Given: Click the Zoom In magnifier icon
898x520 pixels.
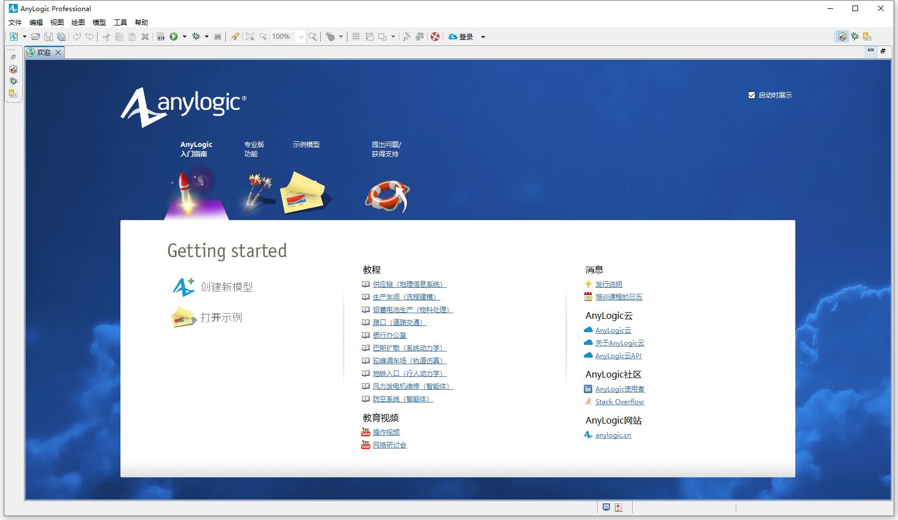Looking at the screenshot, I should [313, 37].
